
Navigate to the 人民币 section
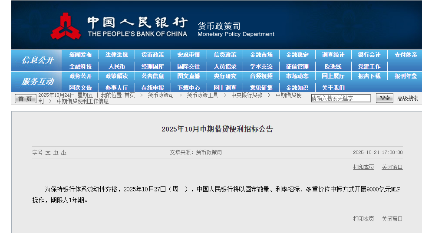coord(116,66)
